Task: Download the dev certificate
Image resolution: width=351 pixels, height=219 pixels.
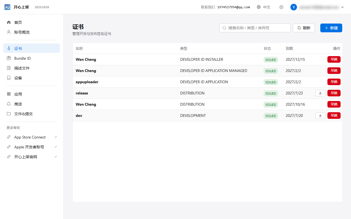Action: point(320,116)
